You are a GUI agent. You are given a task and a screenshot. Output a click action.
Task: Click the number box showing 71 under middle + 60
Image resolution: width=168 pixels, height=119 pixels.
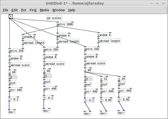tap(48, 76)
